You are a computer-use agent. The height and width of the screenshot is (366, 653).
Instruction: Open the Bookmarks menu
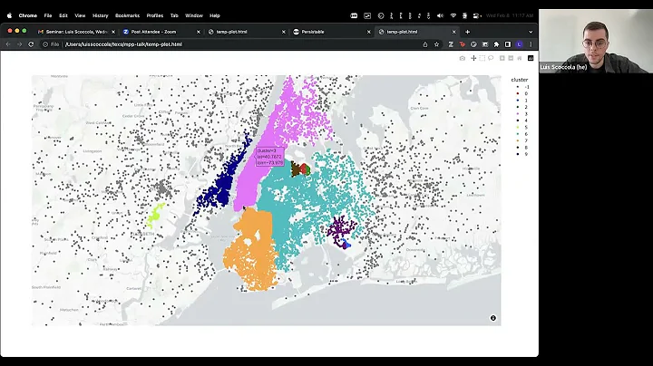(128, 15)
